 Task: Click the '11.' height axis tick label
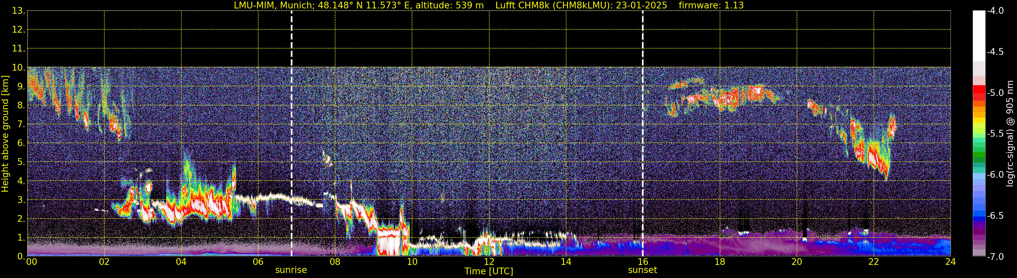[x=19, y=49]
